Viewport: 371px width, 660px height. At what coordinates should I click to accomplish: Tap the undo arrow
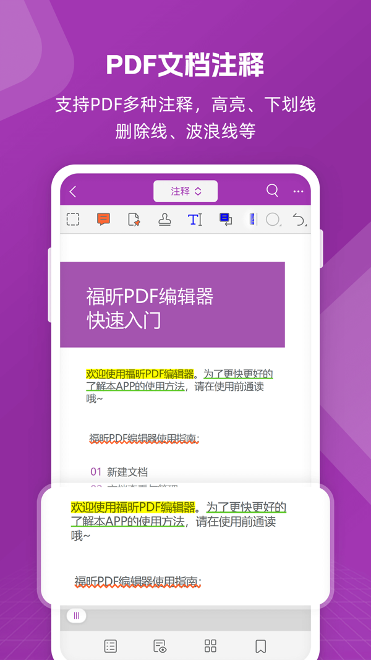pyautogui.click(x=299, y=220)
